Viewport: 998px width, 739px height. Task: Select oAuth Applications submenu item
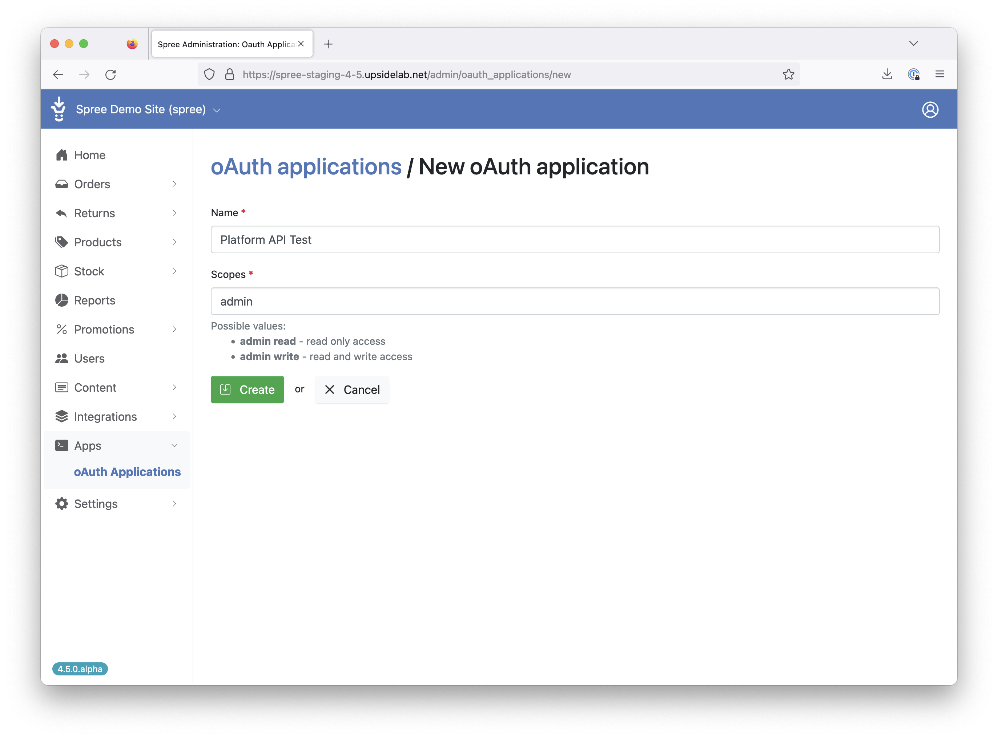point(127,472)
